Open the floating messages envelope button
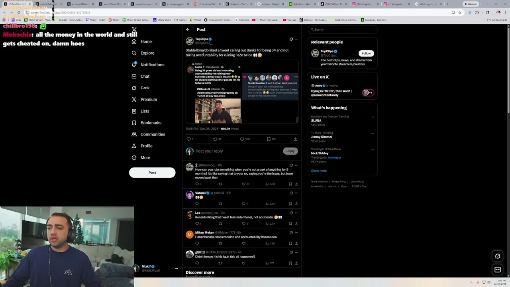The height and width of the screenshot is (287, 510). coord(498,270)
